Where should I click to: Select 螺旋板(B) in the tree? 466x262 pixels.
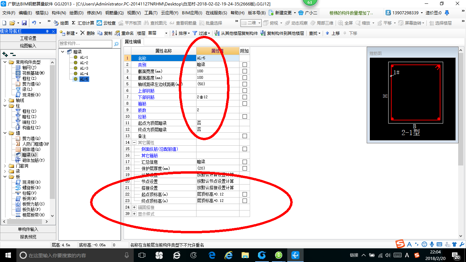(x=28, y=188)
